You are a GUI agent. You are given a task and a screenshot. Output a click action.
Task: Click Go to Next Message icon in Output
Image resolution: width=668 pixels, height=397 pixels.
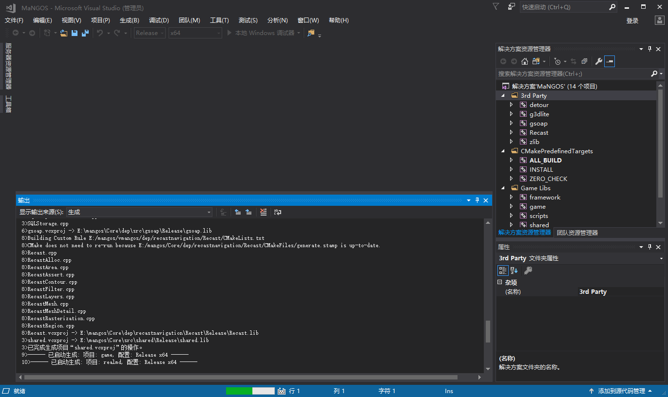coord(248,212)
